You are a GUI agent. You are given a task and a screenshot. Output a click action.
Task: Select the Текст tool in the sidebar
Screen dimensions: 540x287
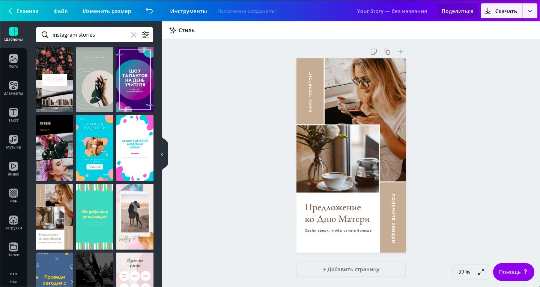[14, 115]
